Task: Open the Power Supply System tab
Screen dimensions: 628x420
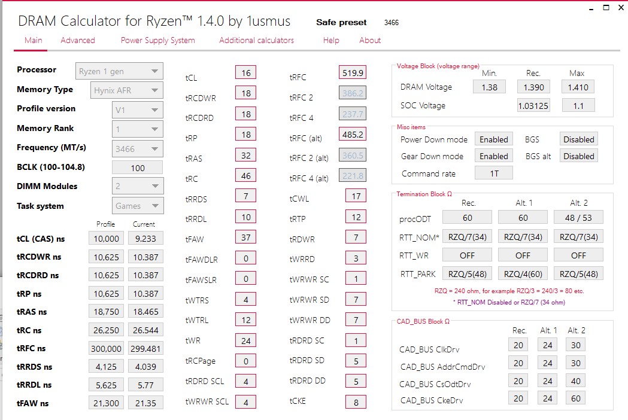Action: pos(158,41)
